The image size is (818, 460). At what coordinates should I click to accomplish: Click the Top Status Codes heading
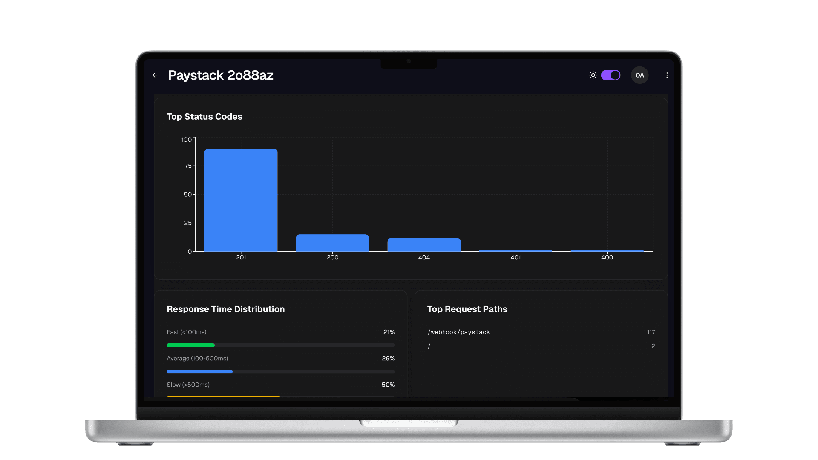tap(204, 117)
